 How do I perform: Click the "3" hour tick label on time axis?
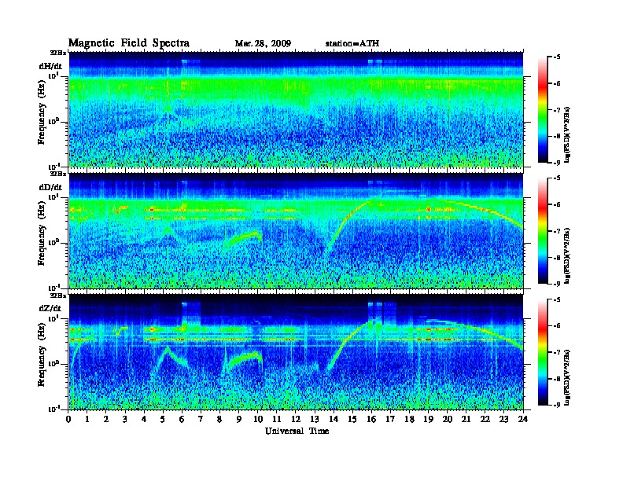click(x=126, y=419)
